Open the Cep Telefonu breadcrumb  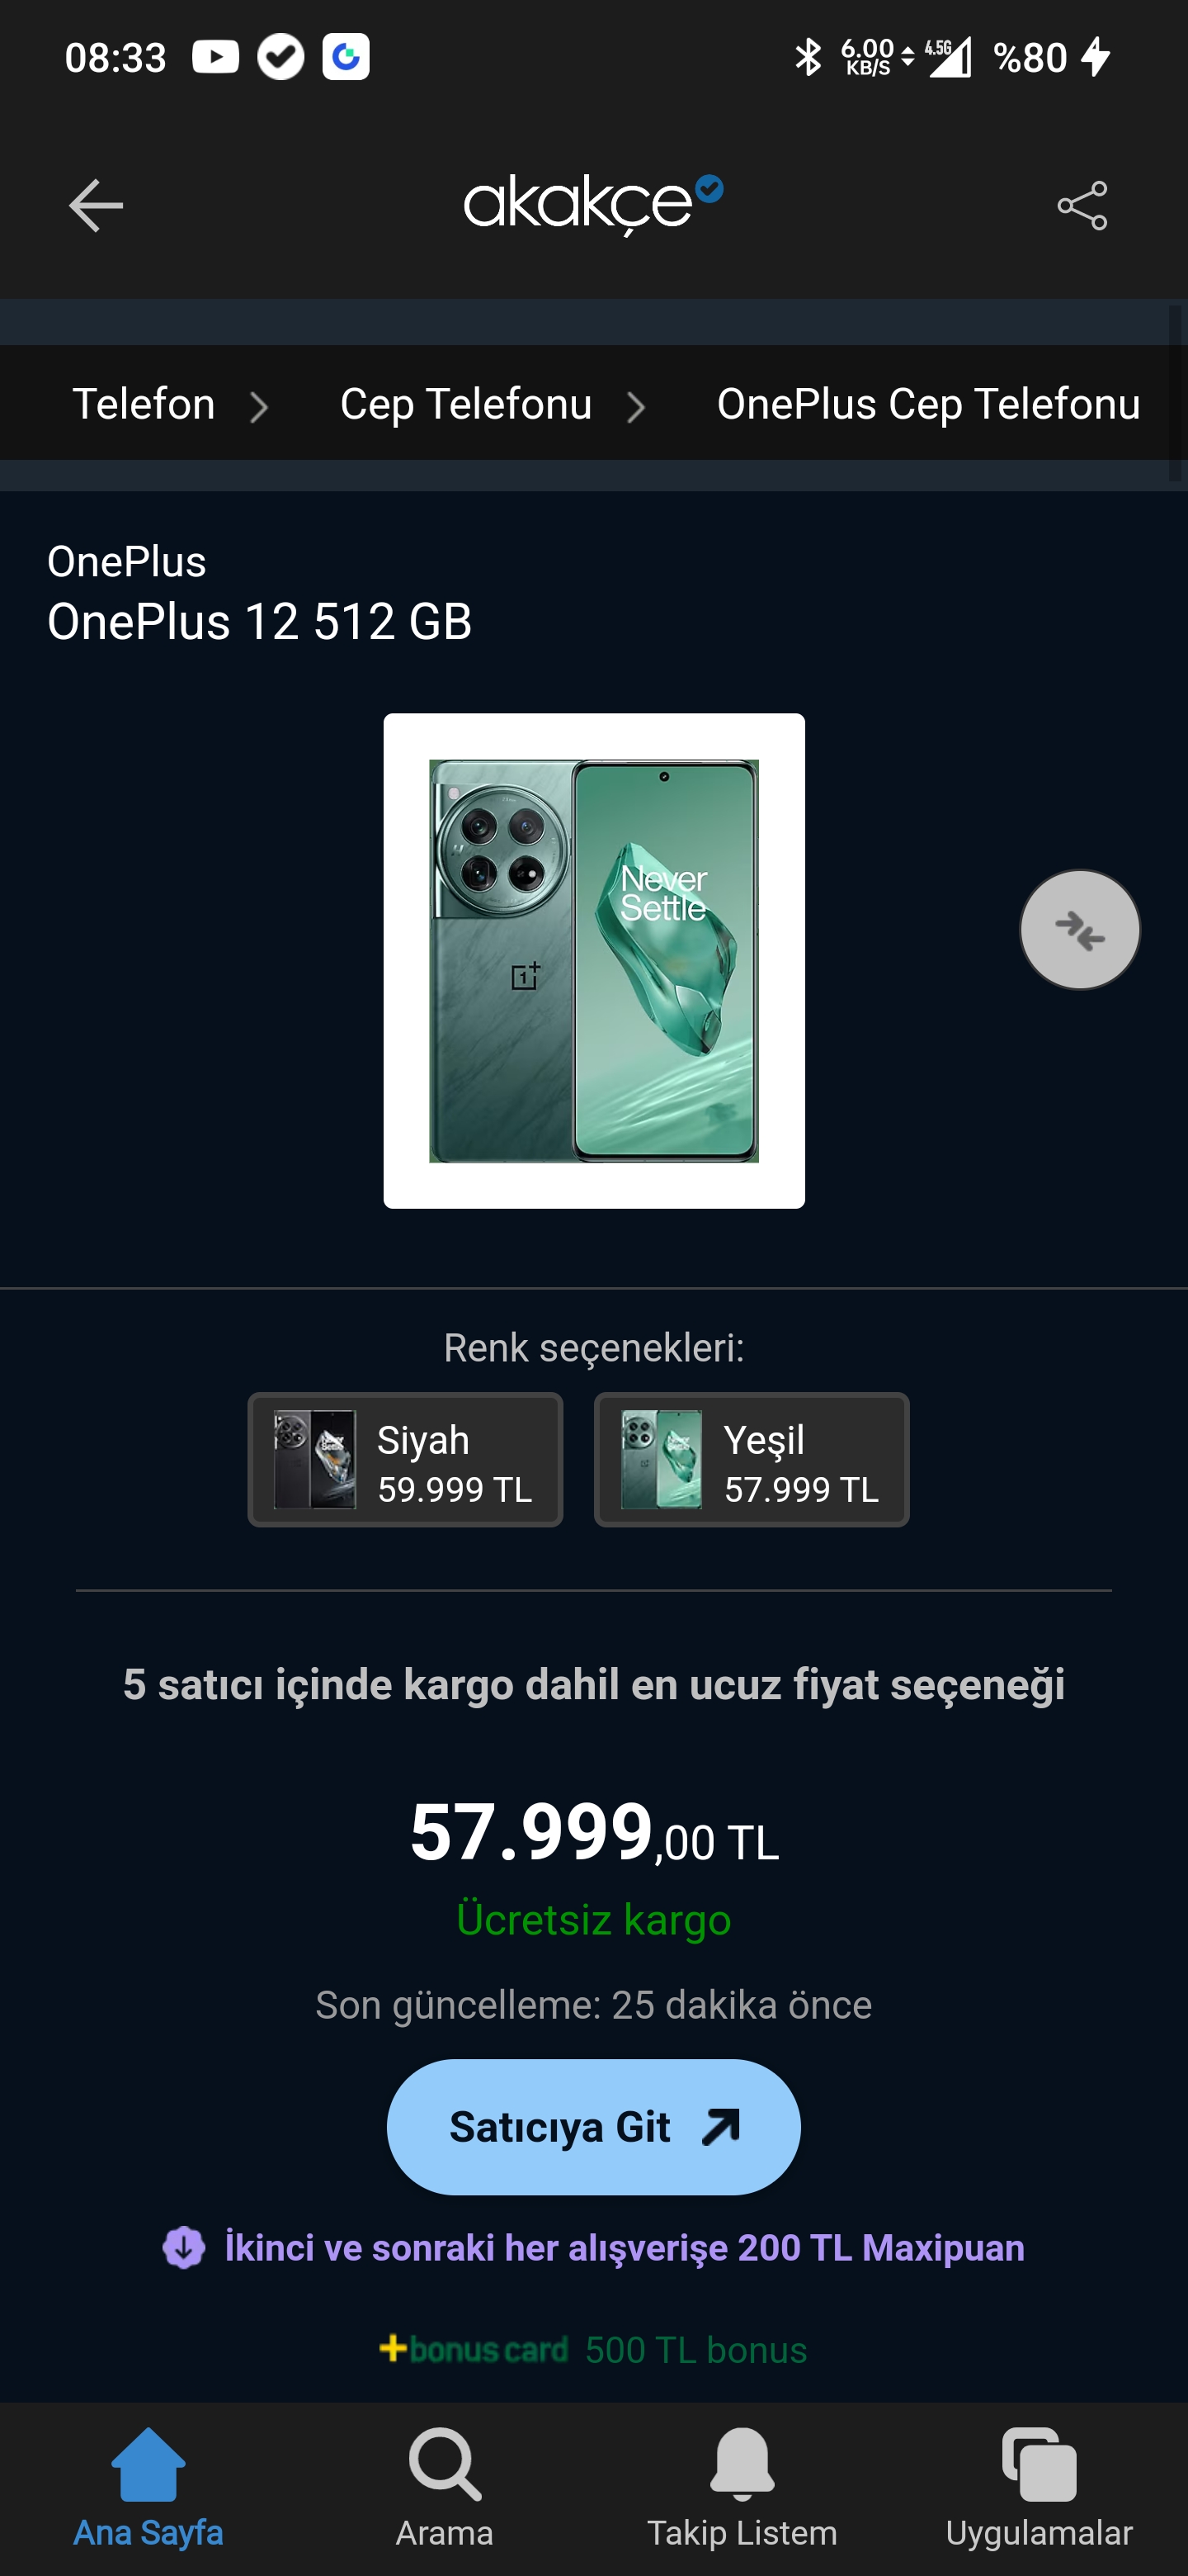pyautogui.click(x=465, y=404)
